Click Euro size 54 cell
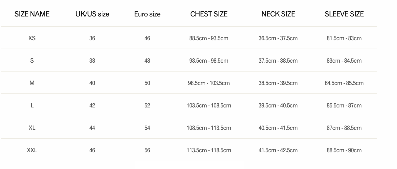Image resolution: width=397 pixels, height=169 pixels. tap(147, 128)
